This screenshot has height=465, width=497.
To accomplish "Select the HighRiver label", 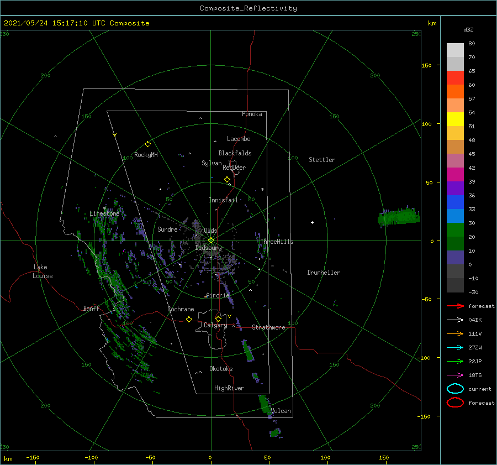I will coord(229,388).
